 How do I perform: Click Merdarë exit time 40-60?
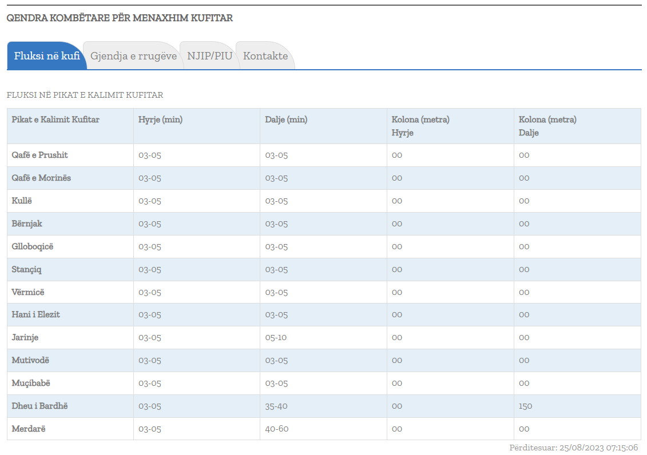[x=276, y=429]
